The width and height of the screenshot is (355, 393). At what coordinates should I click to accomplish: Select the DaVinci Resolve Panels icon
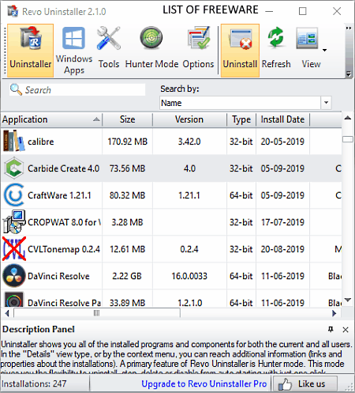14,300
